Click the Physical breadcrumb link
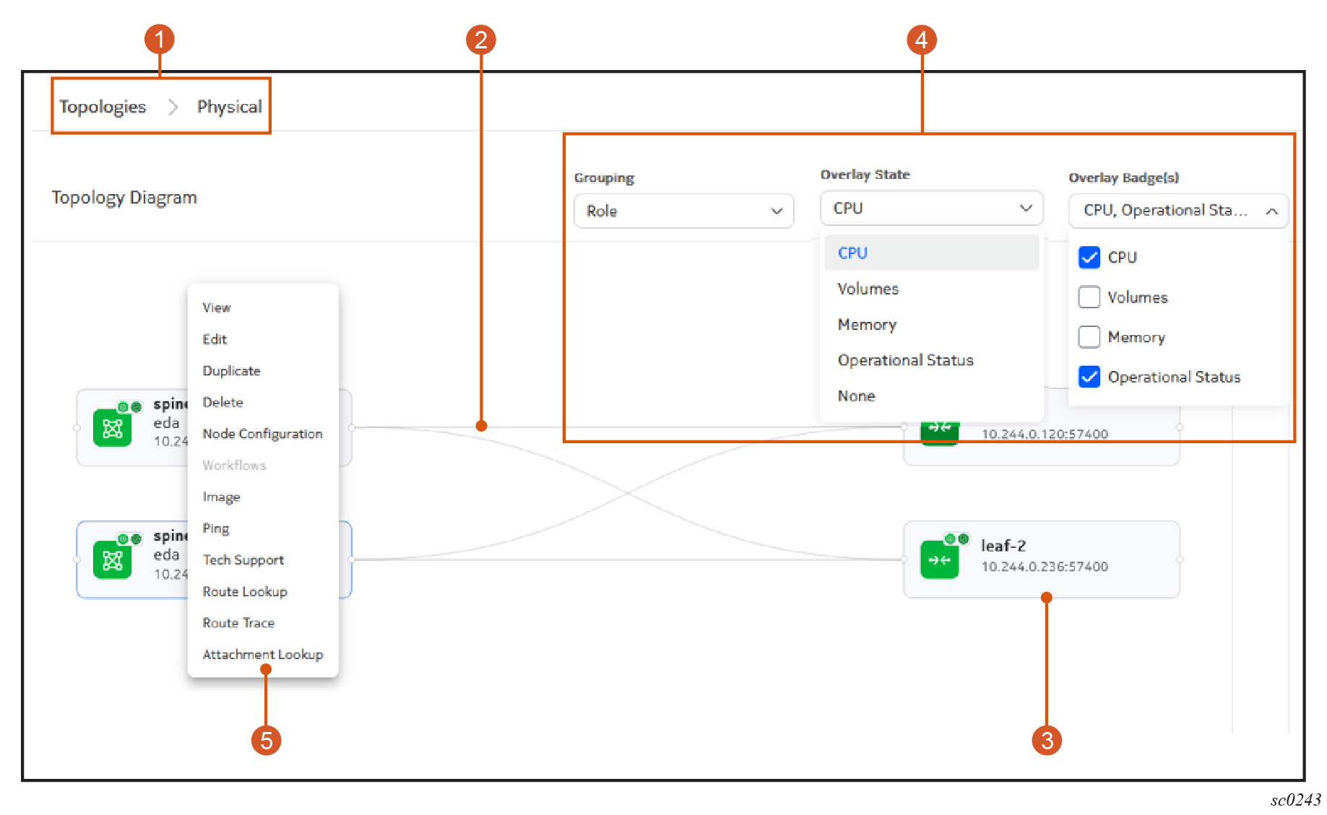1327x815 pixels. pyautogui.click(x=229, y=107)
